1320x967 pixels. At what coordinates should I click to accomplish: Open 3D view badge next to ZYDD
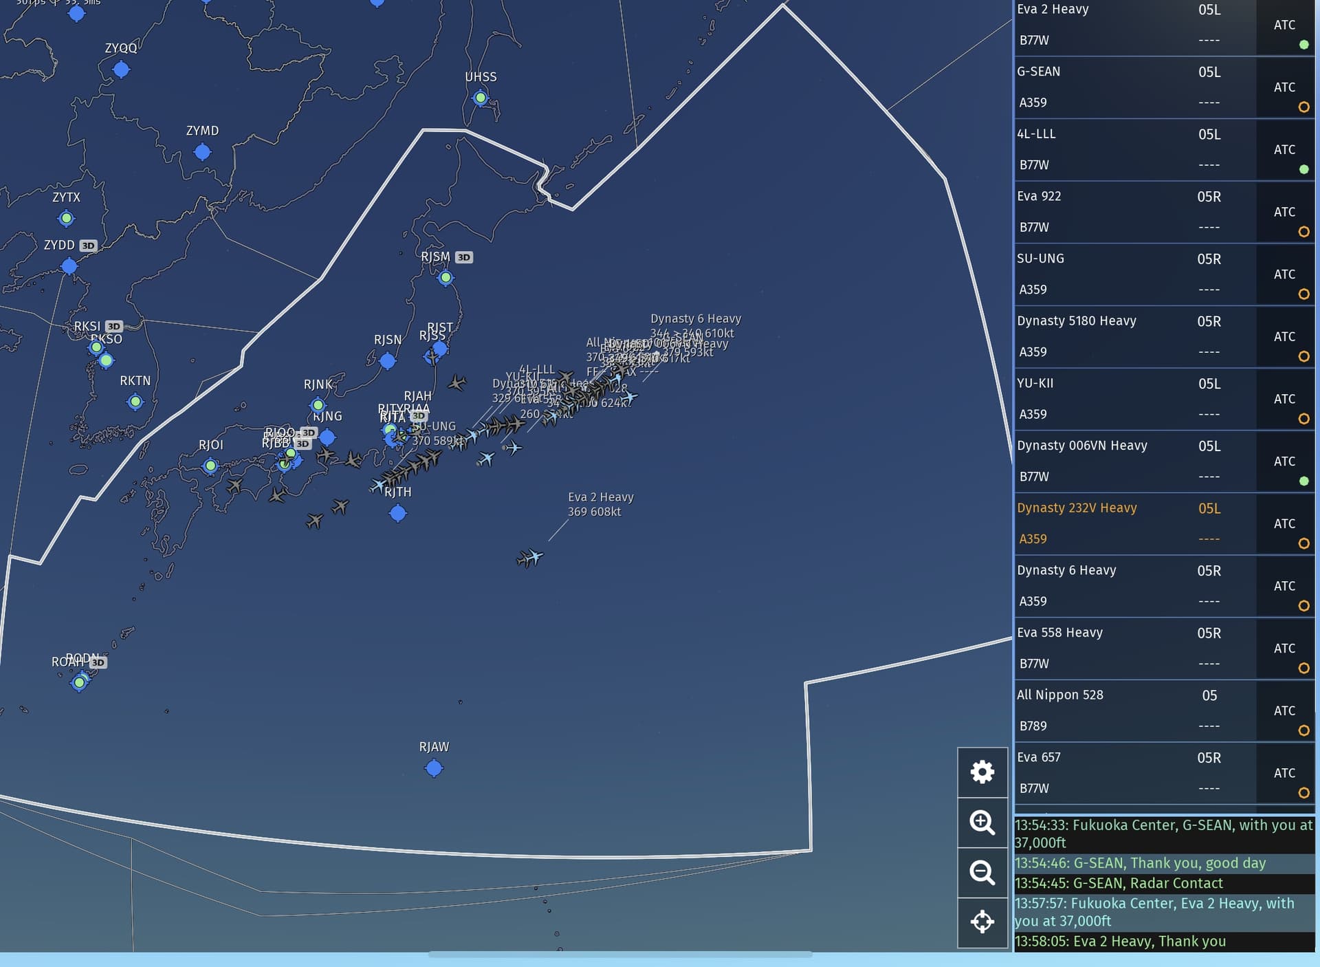[x=88, y=246]
